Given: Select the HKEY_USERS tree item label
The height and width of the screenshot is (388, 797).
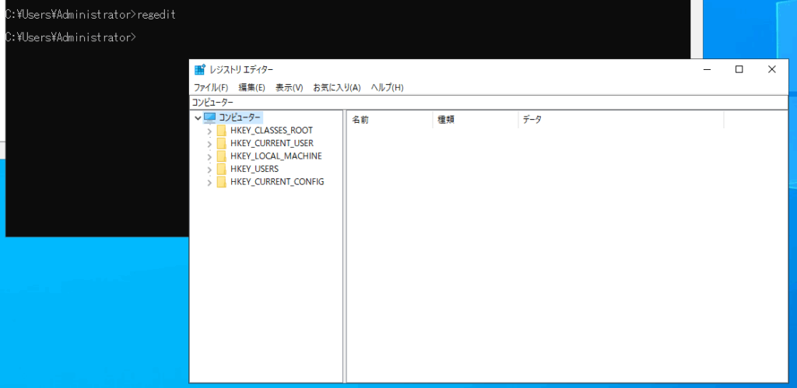Looking at the screenshot, I should pyautogui.click(x=254, y=169).
